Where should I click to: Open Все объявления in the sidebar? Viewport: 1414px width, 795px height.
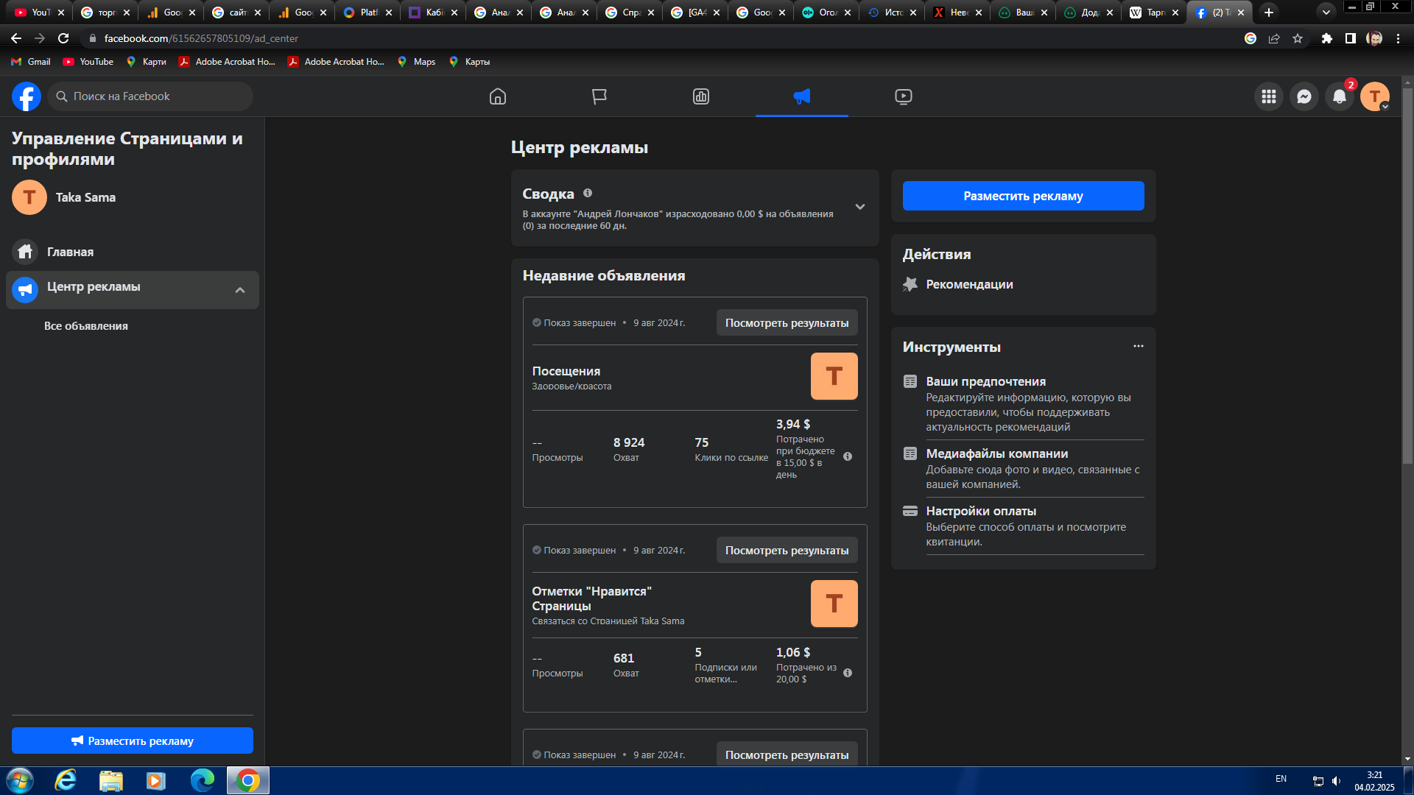pyautogui.click(x=86, y=326)
